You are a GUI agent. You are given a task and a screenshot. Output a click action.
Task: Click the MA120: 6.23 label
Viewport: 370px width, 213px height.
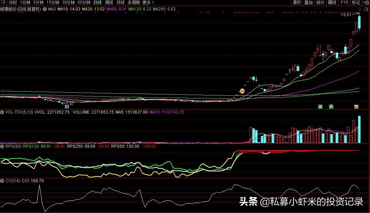point(140,9)
